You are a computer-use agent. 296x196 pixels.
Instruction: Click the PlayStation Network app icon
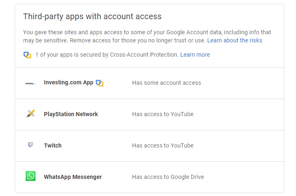(31, 114)
